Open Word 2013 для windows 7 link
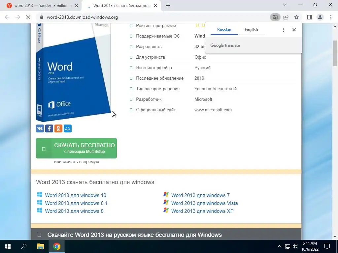The height and width of the screenshot is (253, 338). [200, 195]
